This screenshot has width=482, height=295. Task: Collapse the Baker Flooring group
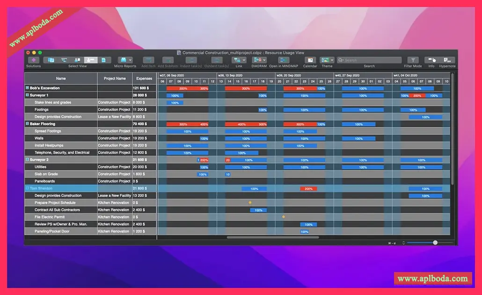click(x=27, y=124)
